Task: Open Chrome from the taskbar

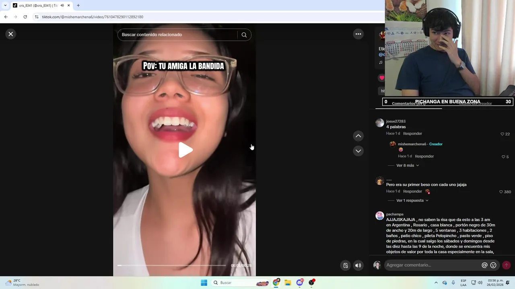Action: tap(276, 283)
